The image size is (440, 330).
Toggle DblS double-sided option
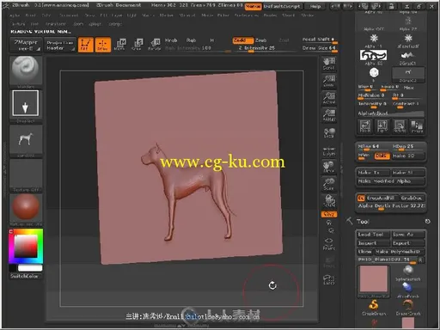tap(382, 156)
